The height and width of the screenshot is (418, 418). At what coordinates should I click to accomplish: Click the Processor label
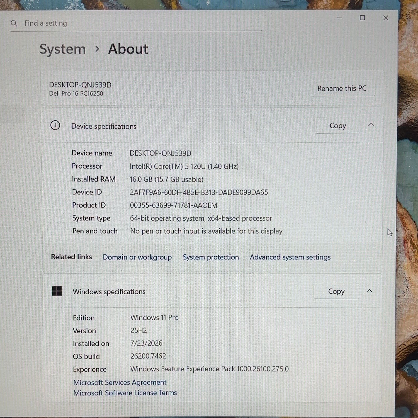[87, 166]
